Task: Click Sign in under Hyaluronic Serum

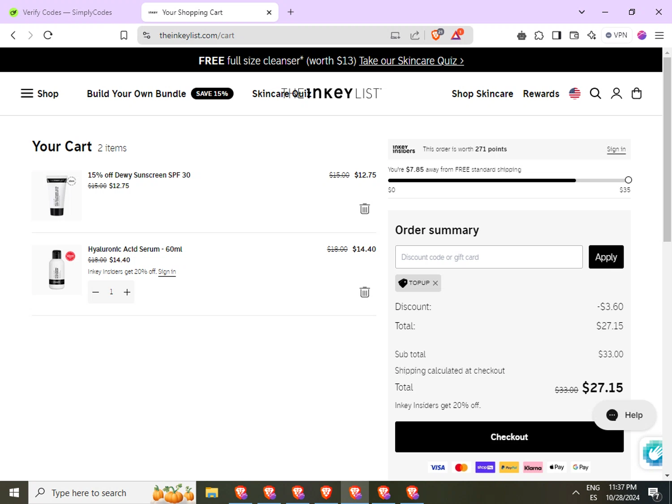Action: 167,272
